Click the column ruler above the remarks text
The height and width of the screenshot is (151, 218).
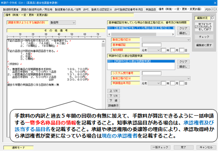coord(54,36)
